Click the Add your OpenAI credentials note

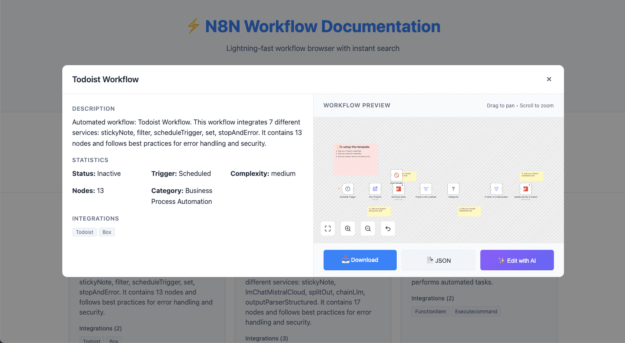coord(469,211)
